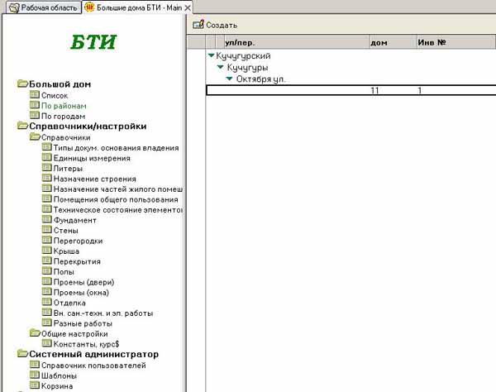Click the table icon beside По районам
This screenshot has height=392, width=496.
click(x=35, y=105)
